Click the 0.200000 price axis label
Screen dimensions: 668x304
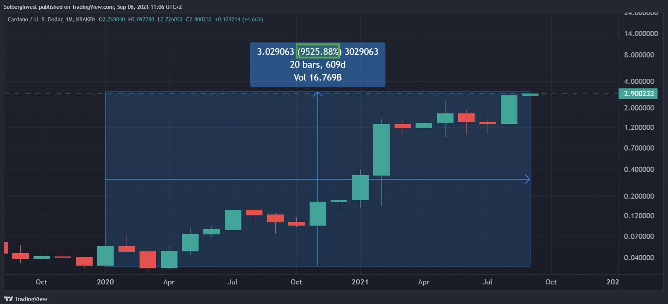point(639,196)
